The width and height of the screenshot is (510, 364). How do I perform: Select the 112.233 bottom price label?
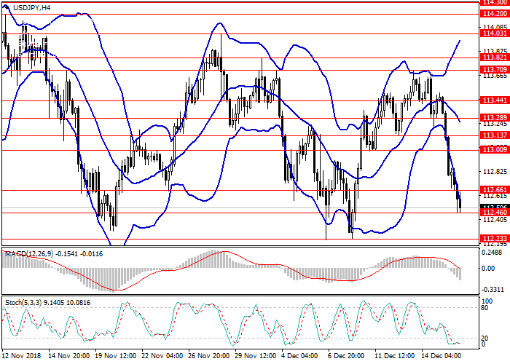pyautogui.click(x=494, y=238)
